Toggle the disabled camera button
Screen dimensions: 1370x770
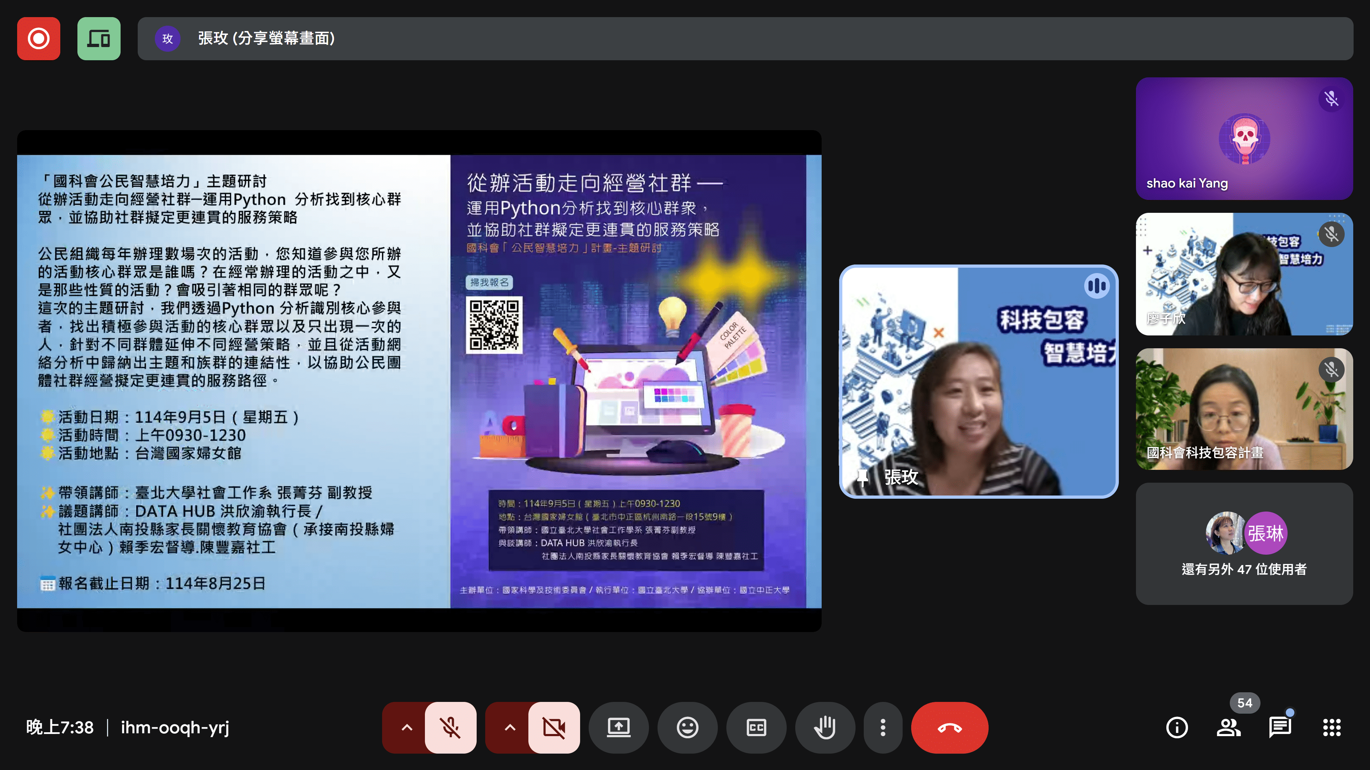tap(554, 727)
